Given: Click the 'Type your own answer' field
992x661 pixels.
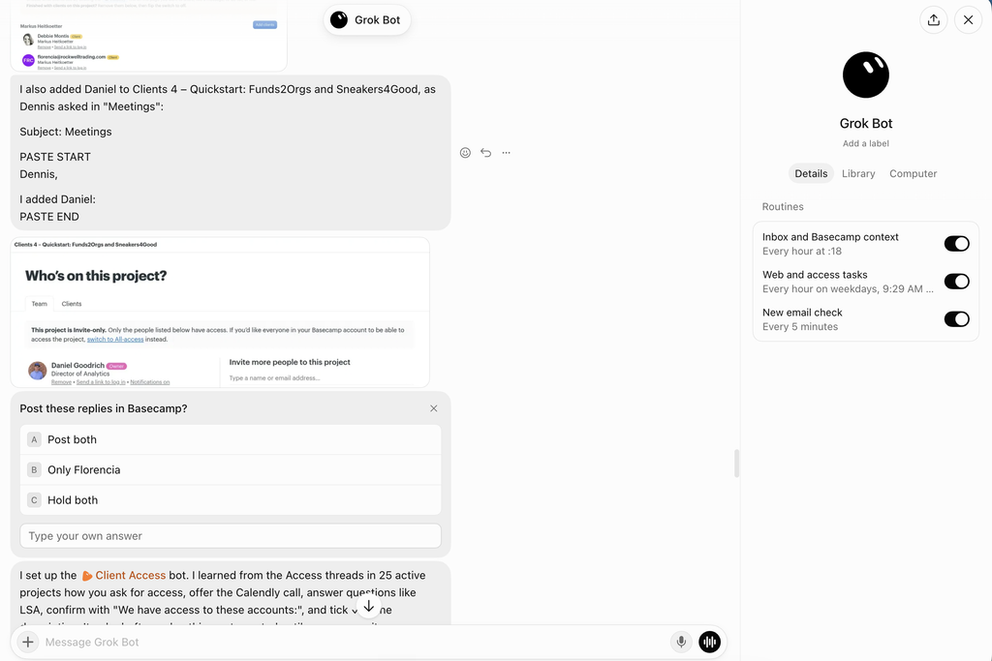Looking at the screenshot, I should point(231,536).
